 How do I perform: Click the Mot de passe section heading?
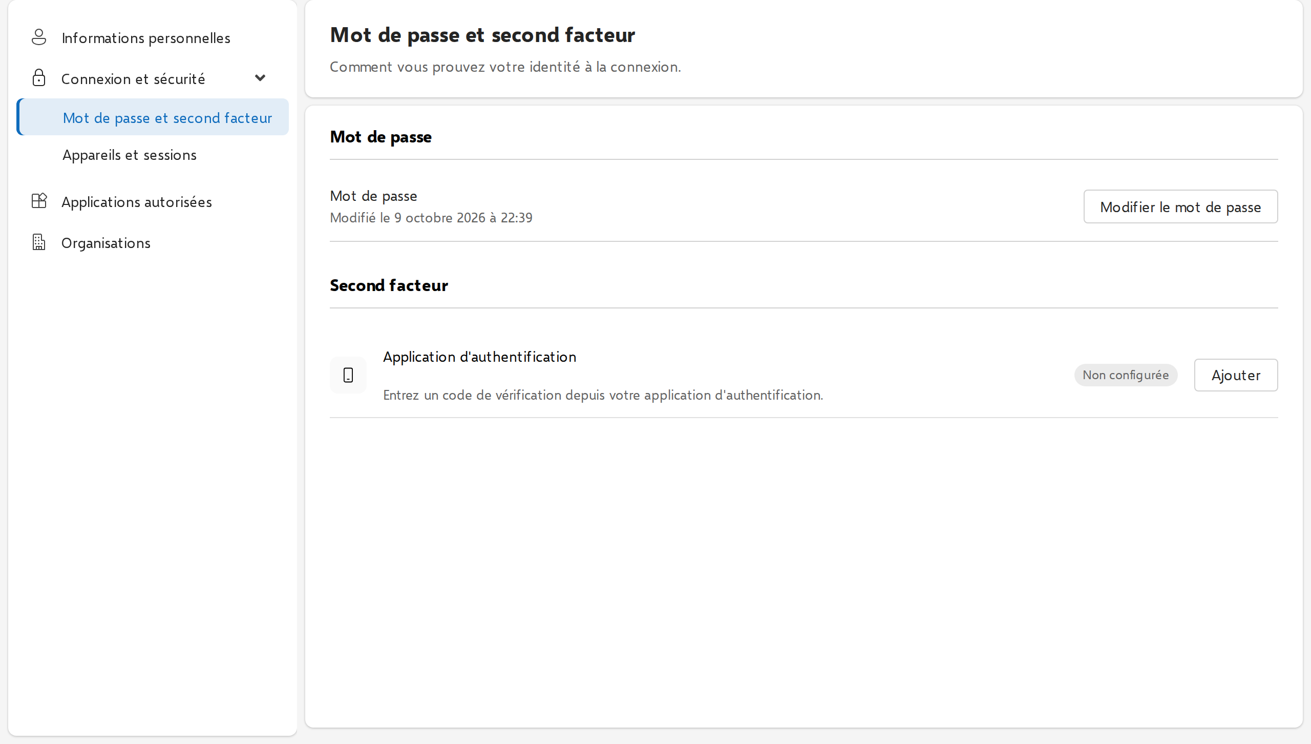[380, 137]
